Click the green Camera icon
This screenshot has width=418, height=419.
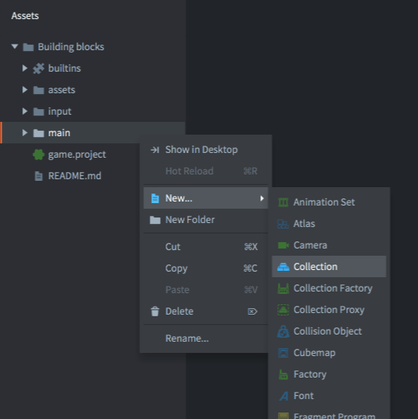pos(283,245)
